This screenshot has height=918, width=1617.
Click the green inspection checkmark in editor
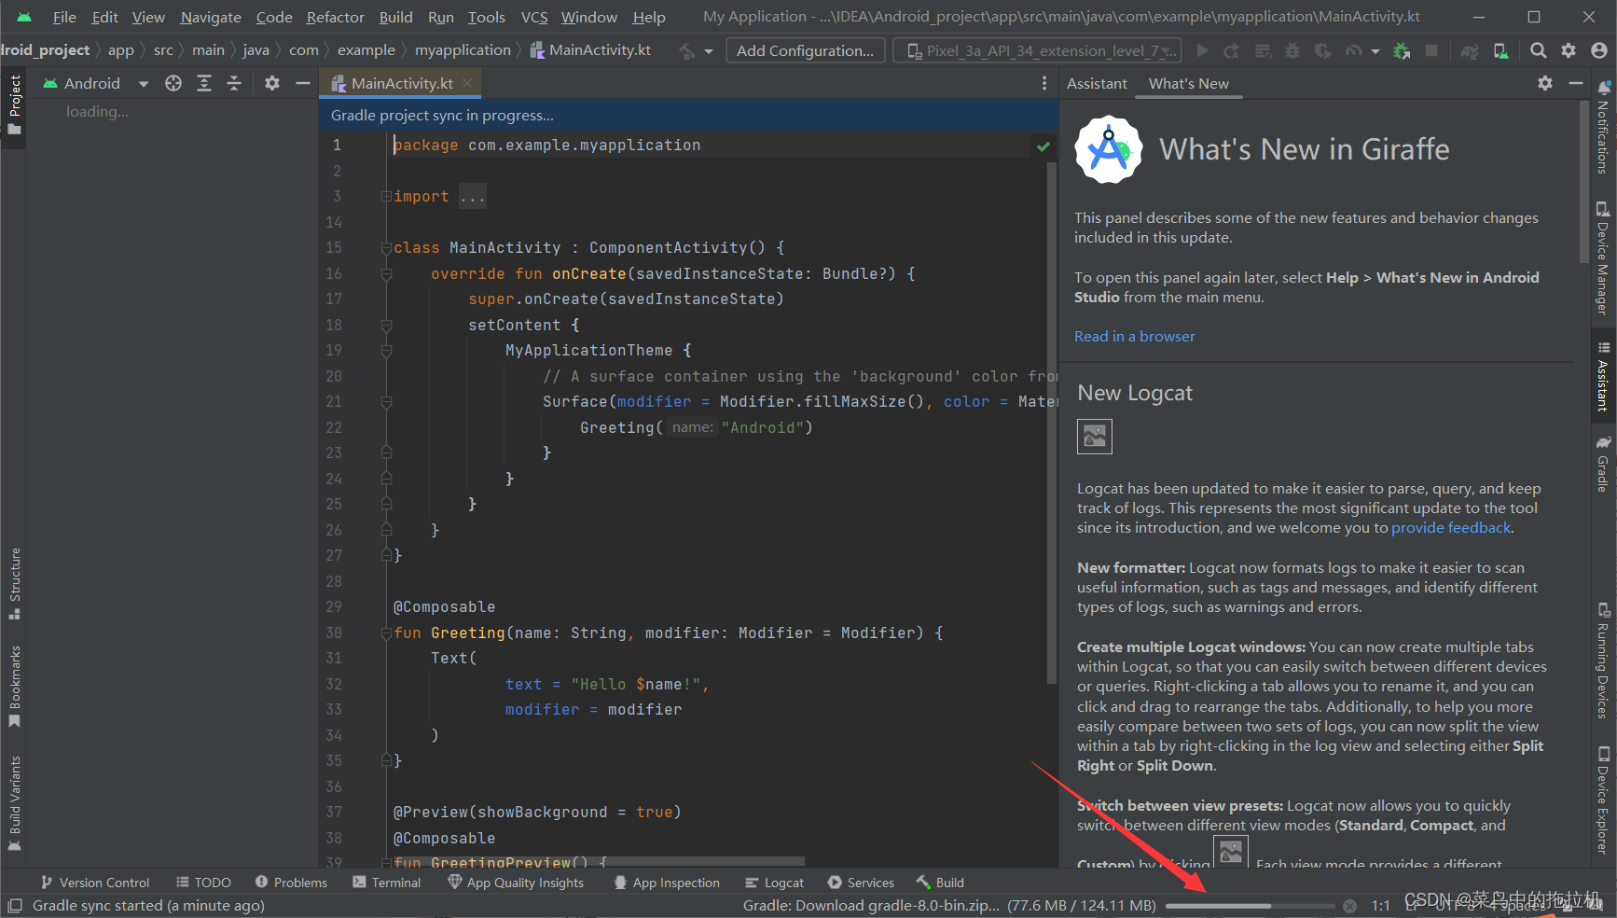click(x=1043, y=146)
